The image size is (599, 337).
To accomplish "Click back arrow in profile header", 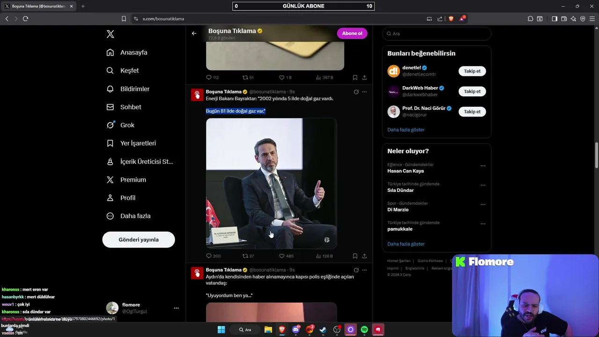I will point(194,33).
